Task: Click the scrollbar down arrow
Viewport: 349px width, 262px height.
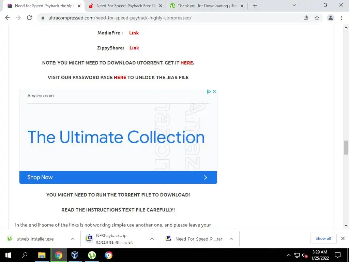Action: 346,226
